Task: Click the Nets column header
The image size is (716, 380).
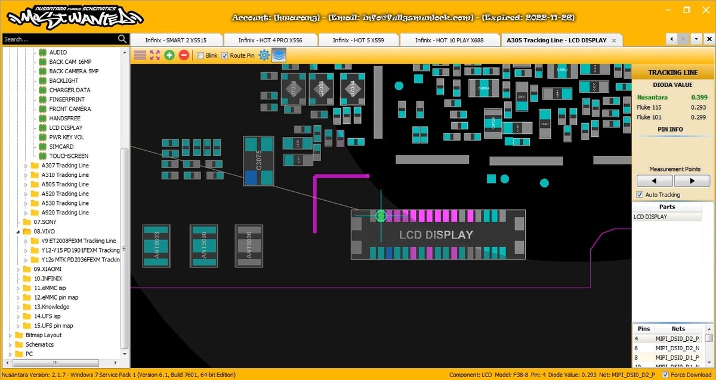Action: (678, 329)
